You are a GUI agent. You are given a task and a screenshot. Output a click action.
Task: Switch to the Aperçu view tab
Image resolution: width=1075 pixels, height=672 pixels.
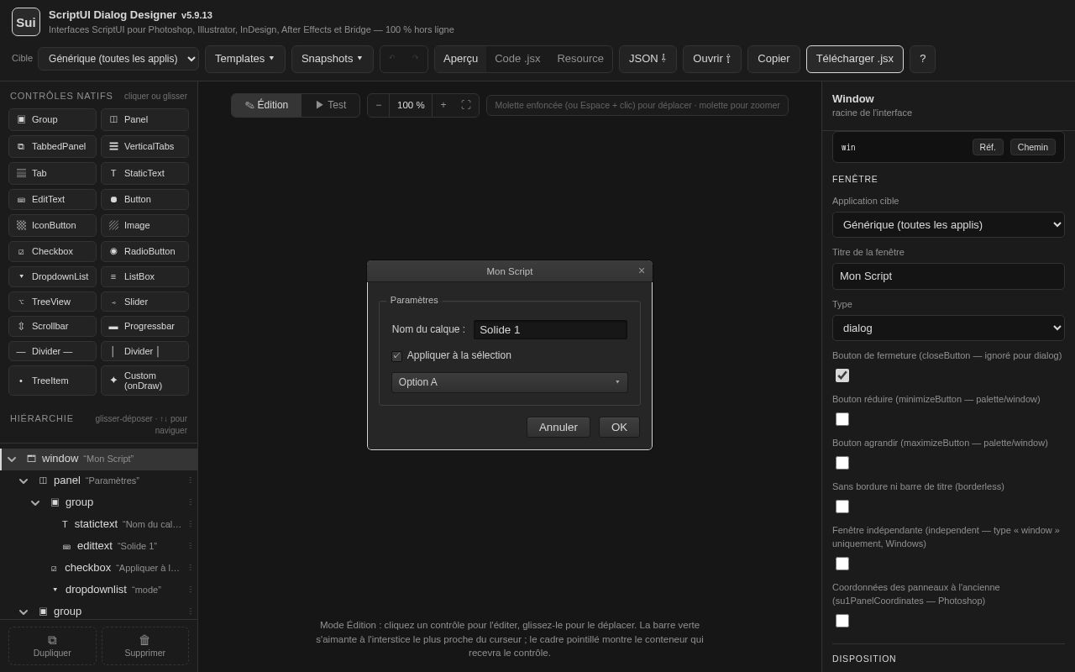click(x=460, y=59)
